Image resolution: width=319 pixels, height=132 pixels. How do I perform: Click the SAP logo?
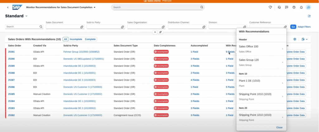point(17,7)
